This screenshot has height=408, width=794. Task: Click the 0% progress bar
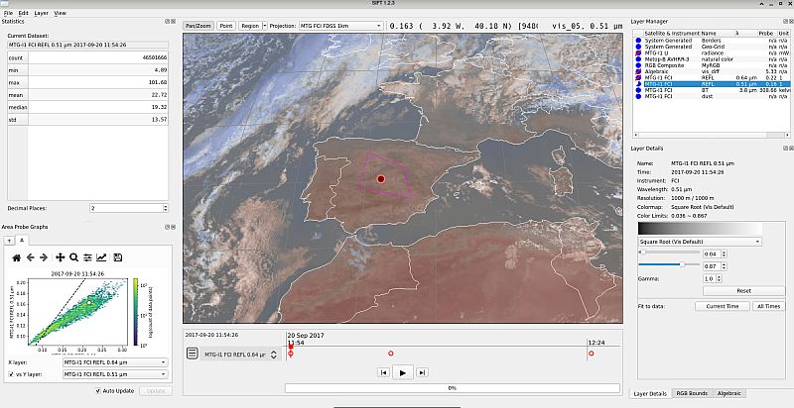(453, 388)
